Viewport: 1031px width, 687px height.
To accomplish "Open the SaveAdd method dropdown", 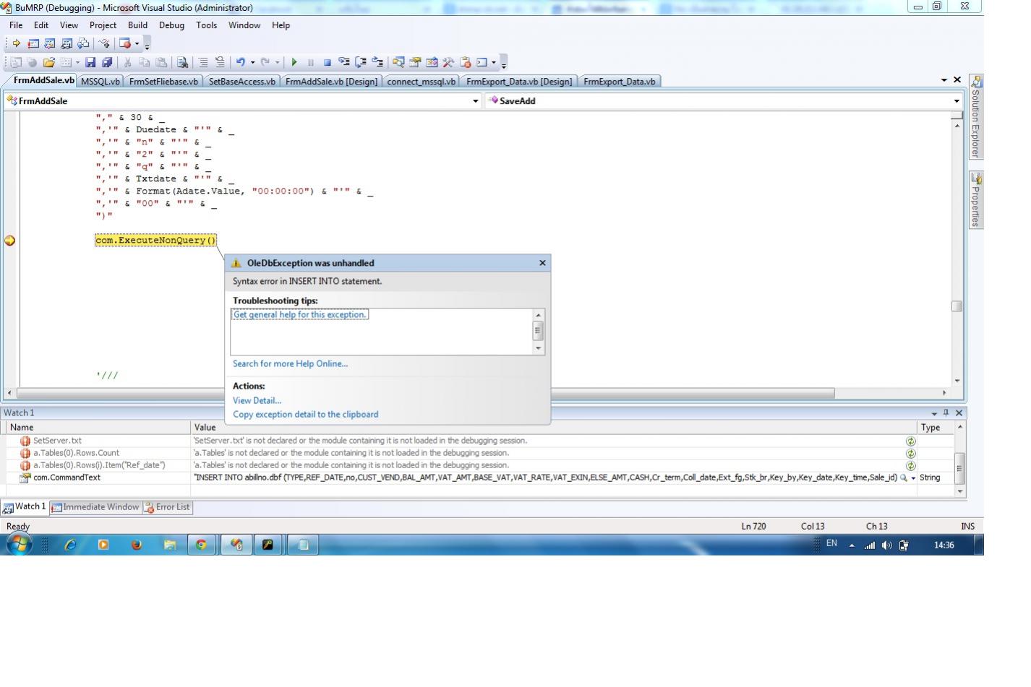I will click(x=957, y=101).
